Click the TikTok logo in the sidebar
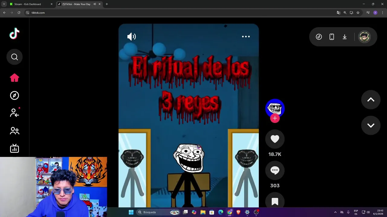The width and height of the screenshot is (387, 217). pyautogui.click(x=14, y=34)
